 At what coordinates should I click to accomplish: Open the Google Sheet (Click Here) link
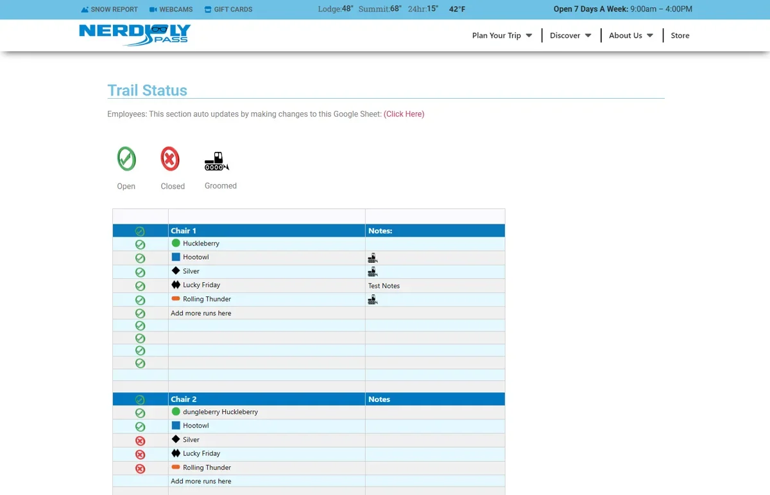click(404, 114)
